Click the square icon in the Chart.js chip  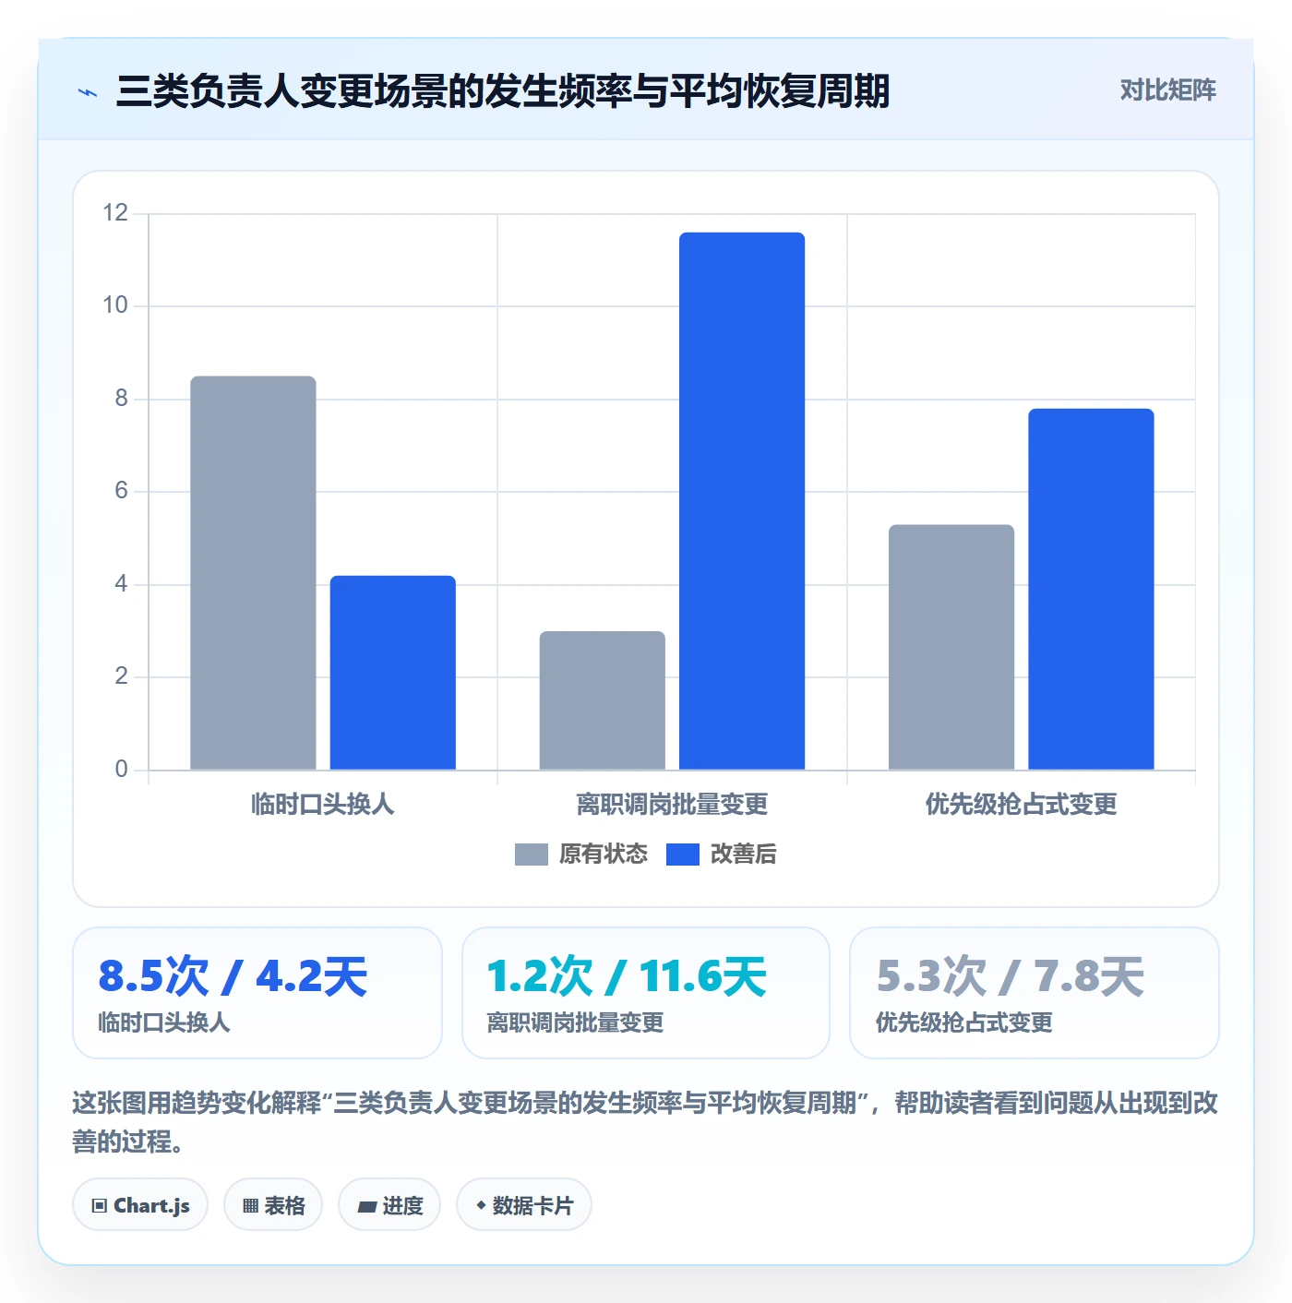pyautogui.click(x=100, y=1205)
